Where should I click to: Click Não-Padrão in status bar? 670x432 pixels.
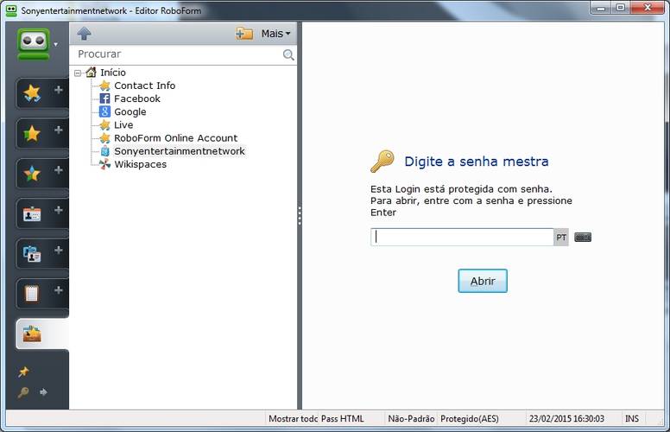pyautogui.click(x=411, y=419)
